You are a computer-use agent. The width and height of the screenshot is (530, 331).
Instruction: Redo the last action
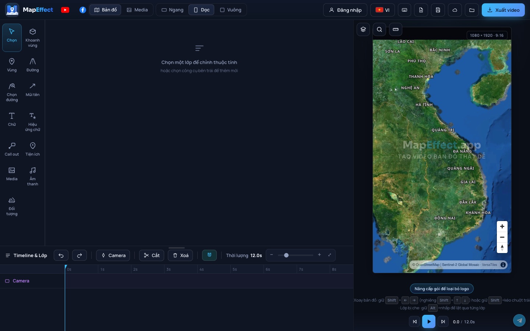point(79,255)
